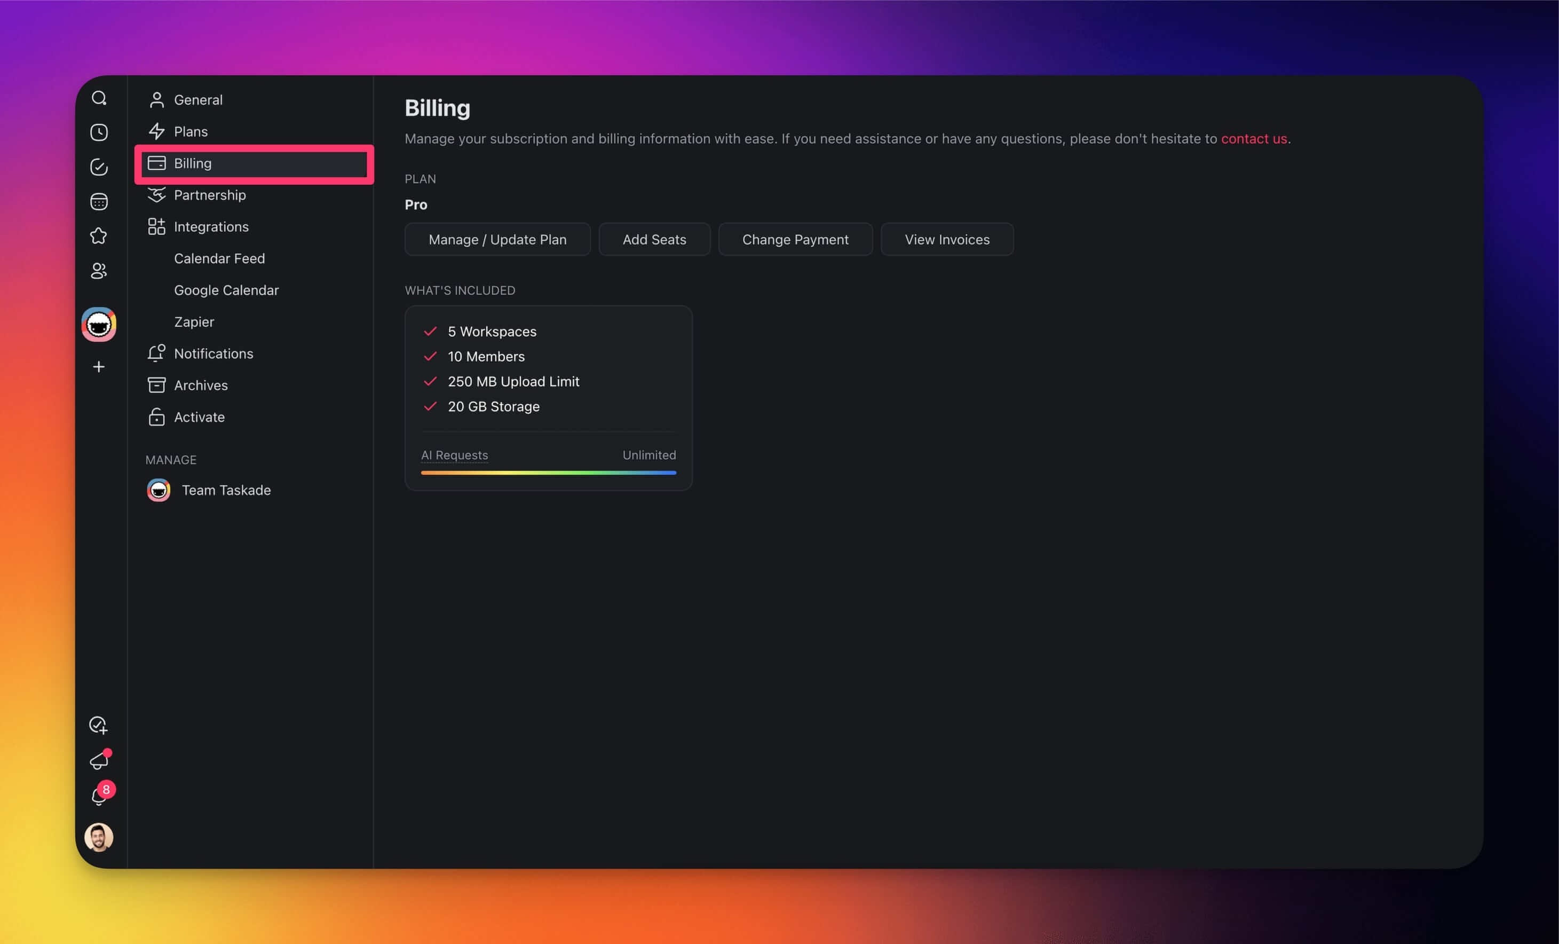Click the starred favorites icon

click(99, 236)
